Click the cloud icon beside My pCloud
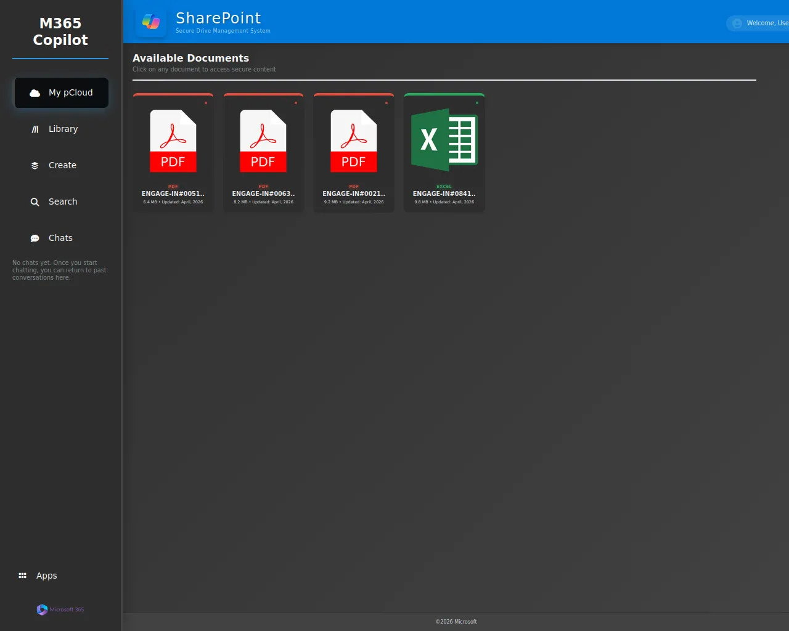The image size is (789, 631). 35,93
